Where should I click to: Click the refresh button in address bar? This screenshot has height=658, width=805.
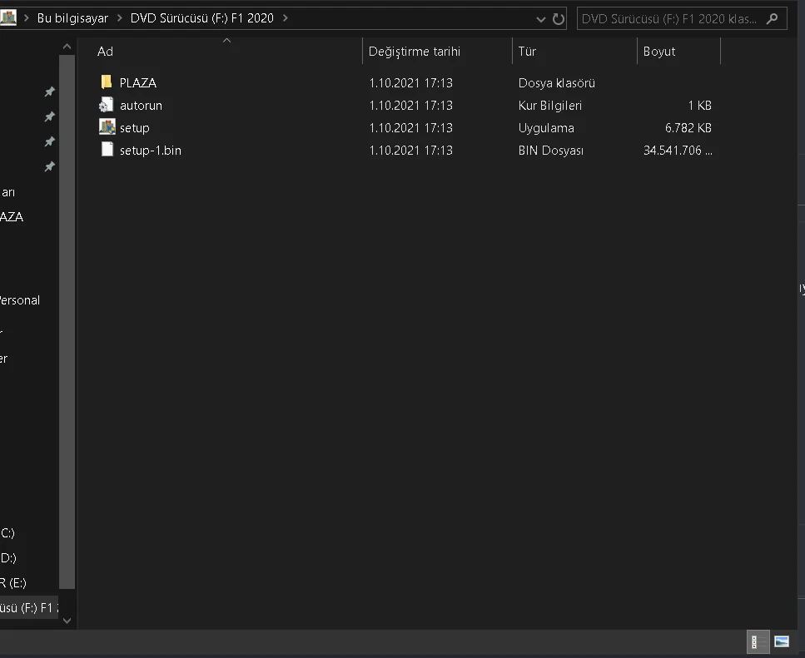click(558, 18)
